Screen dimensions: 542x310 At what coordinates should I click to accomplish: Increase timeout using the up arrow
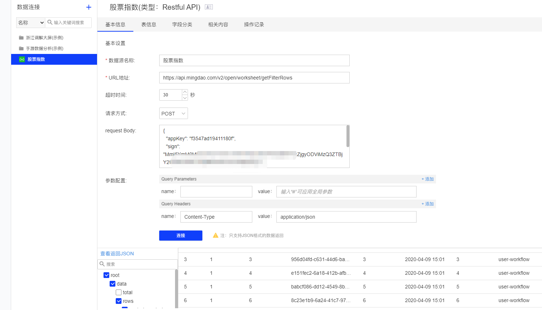(x=185, y=92)
